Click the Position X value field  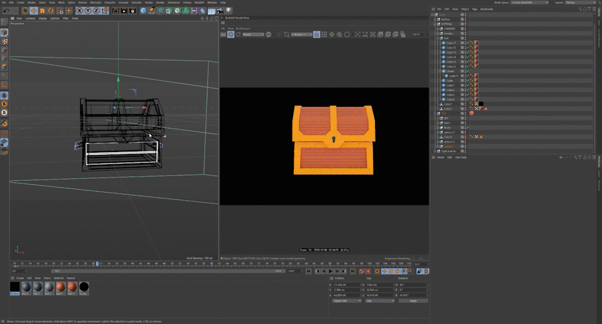(x=345, y=284)
